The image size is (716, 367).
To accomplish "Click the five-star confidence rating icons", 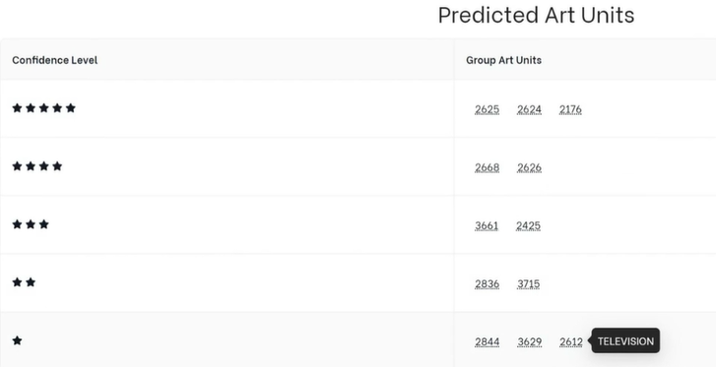I will pos(44,108).
